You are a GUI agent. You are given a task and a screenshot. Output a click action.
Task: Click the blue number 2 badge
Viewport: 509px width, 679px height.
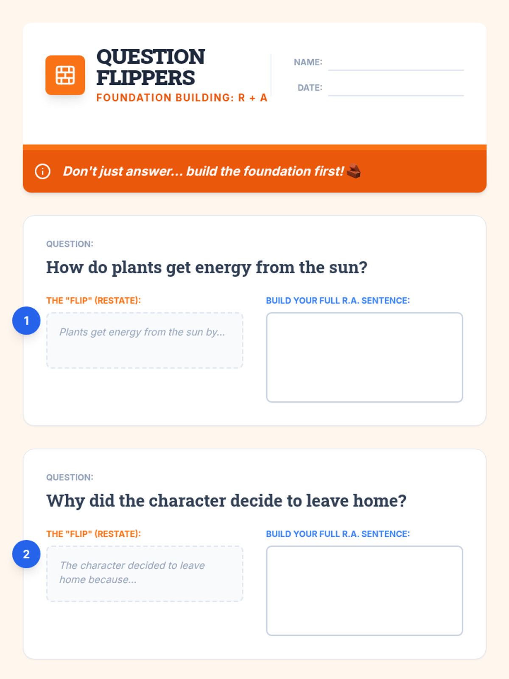point(26,554)
